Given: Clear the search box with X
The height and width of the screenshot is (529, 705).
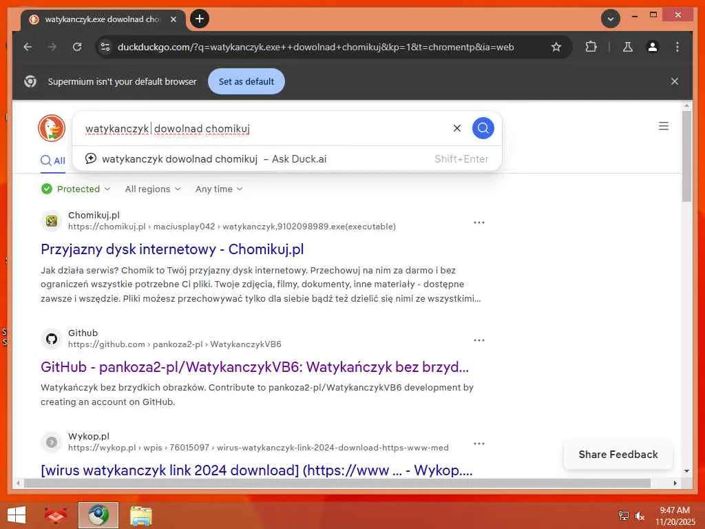Looking at the screenshot, I should pos(457,128).
